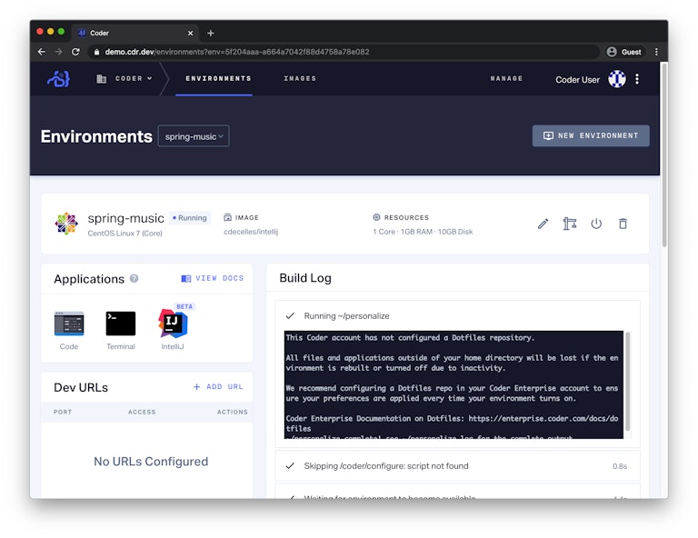The width and height of the screenshot is (698, 538).
Task: Open the Guest profile button in Chrome
Action: pyautogui.click(x=624, y=52)
